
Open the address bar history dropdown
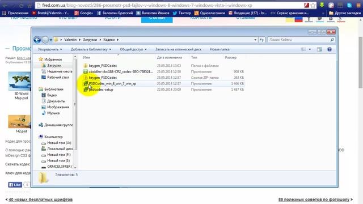point(255,40)
